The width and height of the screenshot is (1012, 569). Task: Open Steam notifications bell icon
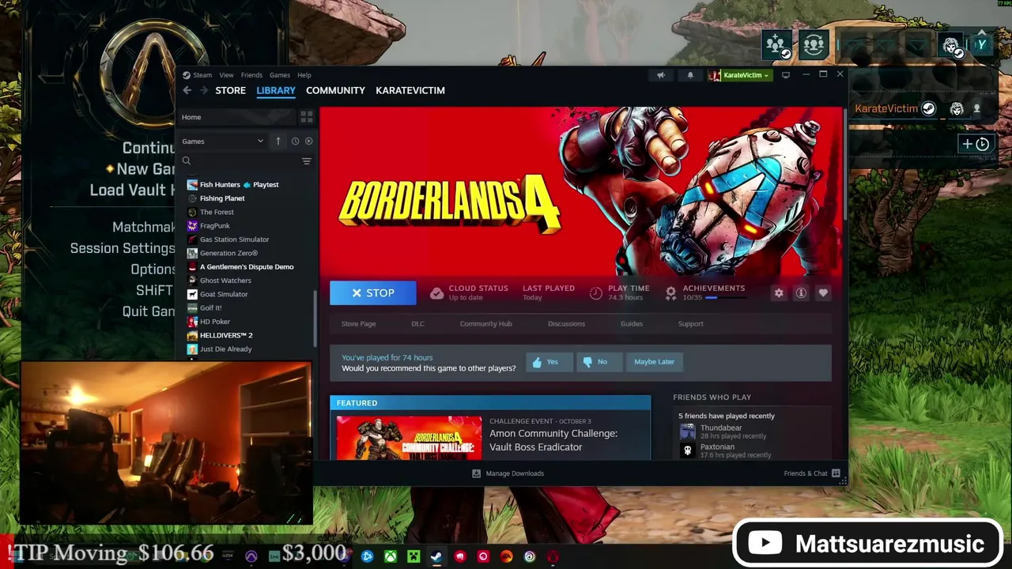[x=690, y=75]
